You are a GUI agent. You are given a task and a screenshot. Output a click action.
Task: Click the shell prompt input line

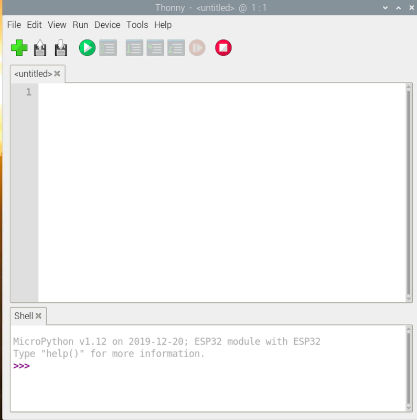209,366
